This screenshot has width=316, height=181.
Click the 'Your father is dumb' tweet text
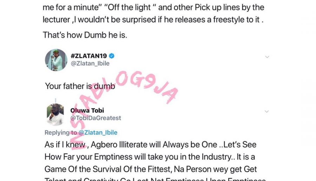pos(80,86)
